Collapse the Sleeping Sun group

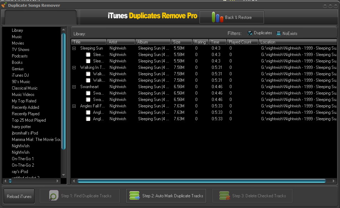pyautogui.click(x=74, y=48)
